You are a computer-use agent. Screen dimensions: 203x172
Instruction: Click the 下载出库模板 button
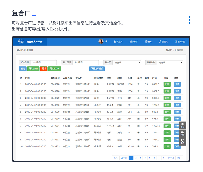(97, 69)
